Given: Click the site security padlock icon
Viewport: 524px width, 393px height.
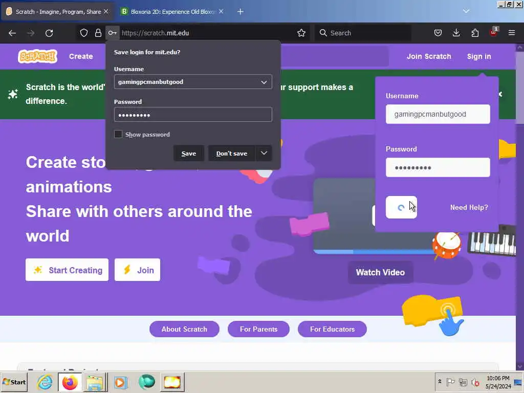Looking at the screenshot, I should point(98,33).
